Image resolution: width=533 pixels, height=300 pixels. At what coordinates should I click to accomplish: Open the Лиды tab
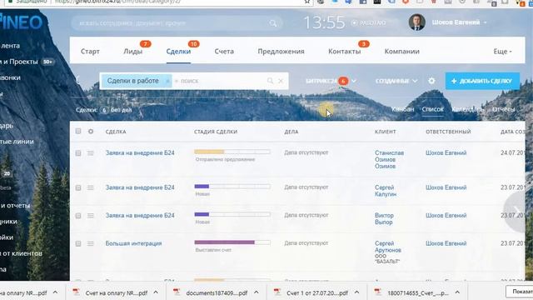[x=132, y=52]
